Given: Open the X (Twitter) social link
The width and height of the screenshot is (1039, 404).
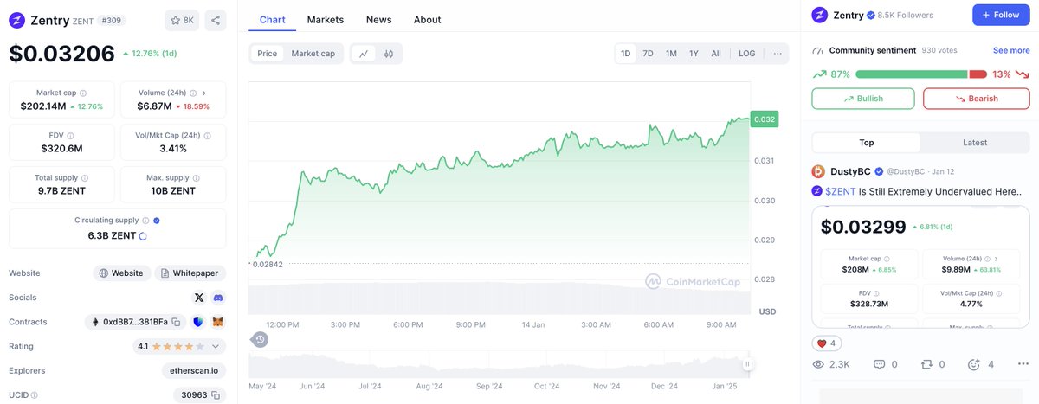Looking at the screenshot, I should pos(199,298).
